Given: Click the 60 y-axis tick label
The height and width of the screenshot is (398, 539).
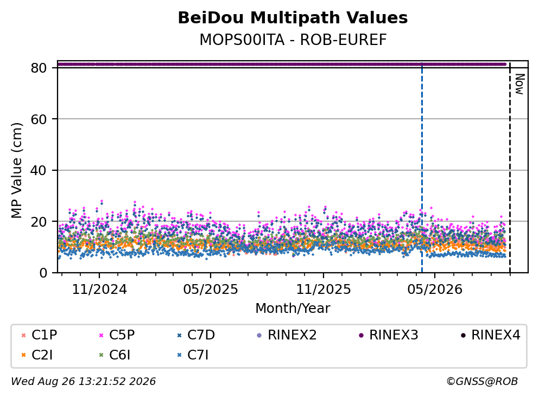Looking at the screenshot, I should click(x=39, y=119).
